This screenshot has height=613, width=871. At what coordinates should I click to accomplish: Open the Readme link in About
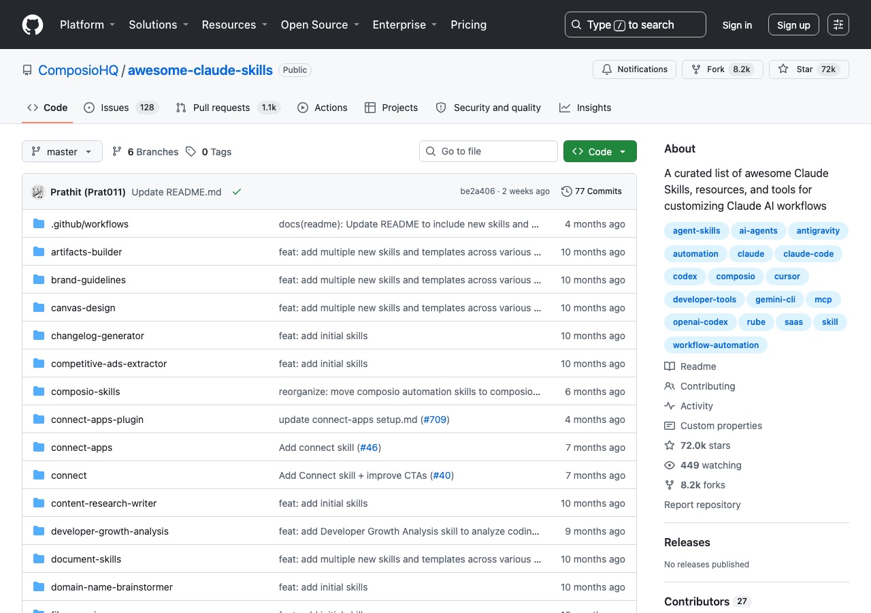click(x=691, y=366)
